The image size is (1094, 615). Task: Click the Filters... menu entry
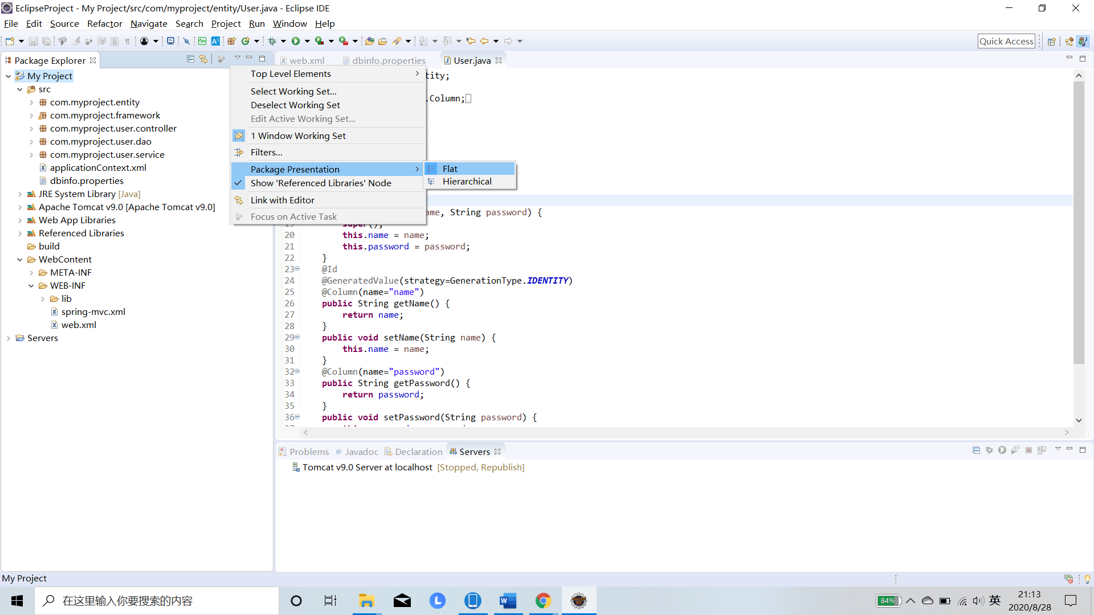coord(266,152)
